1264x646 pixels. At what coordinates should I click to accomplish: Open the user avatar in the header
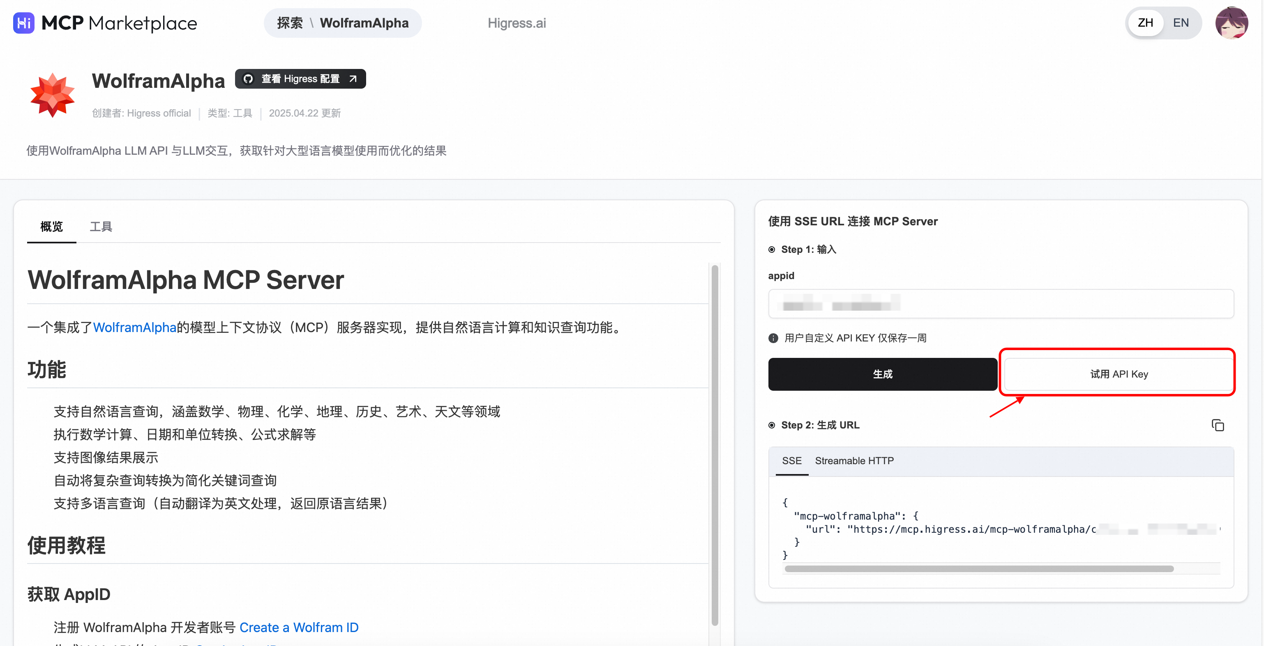(x=1231, y=23)
